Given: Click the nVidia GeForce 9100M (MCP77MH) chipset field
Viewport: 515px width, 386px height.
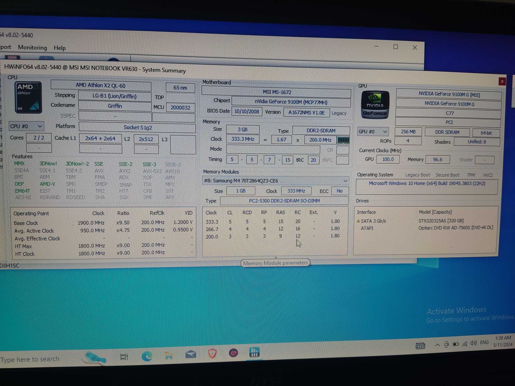Looking at the screenshot, I should [291, 102].
